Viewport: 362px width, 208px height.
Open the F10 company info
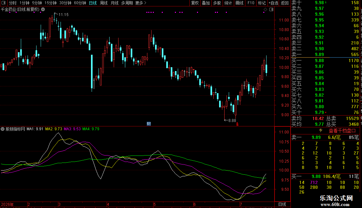tap(251, 3)
